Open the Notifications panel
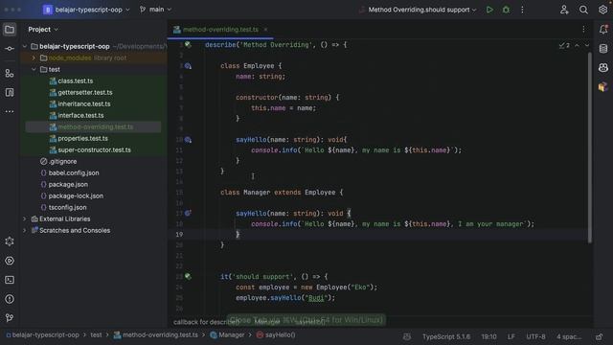This screenshot has height=345, width=613. tap(603, 30)
